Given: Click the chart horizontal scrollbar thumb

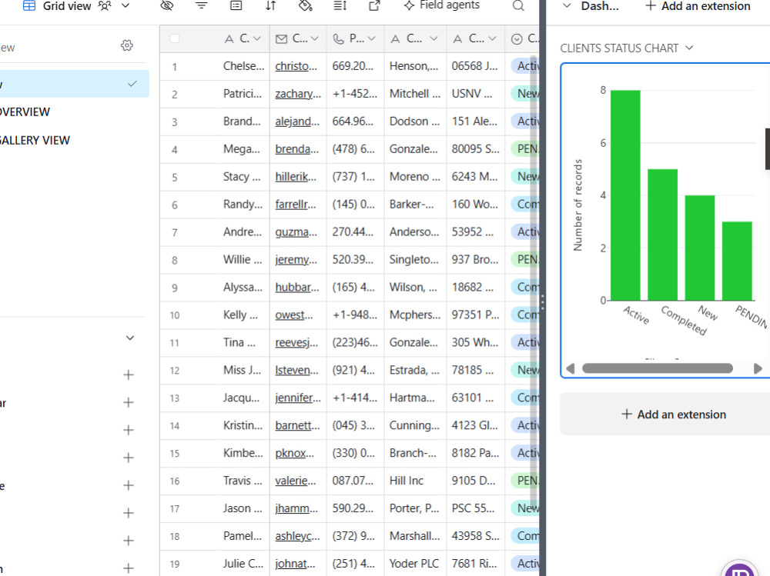Looking at the screenshot, I should coord(658,368).
